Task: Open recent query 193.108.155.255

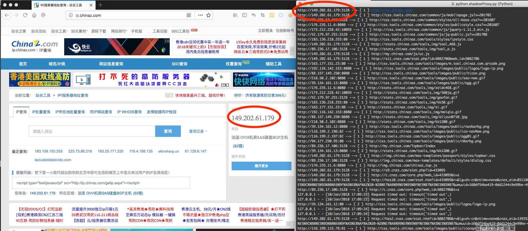Action: coord(49,151)
